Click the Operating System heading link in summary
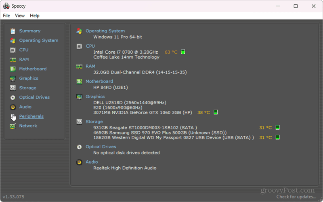This screenshot has height=202, width=323. pyautogui.click(x=105, y=31)
